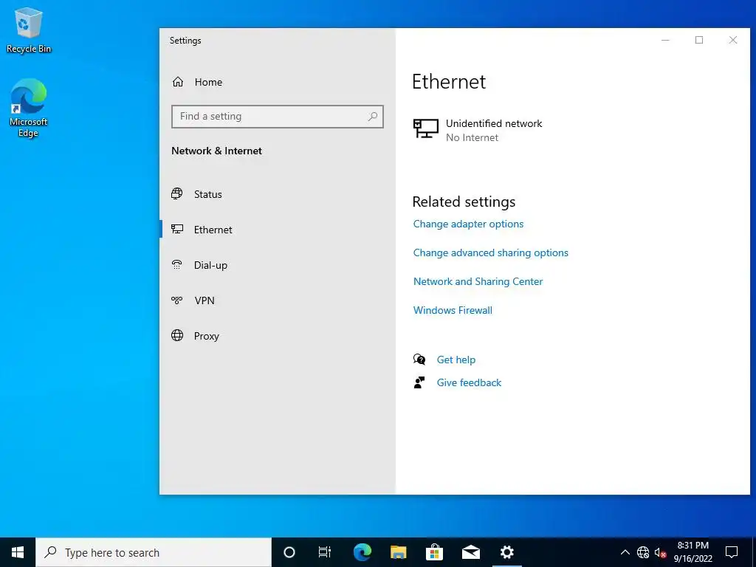Click the Status globe icon in sidebar
756x567 pixels.
(177, 194)
